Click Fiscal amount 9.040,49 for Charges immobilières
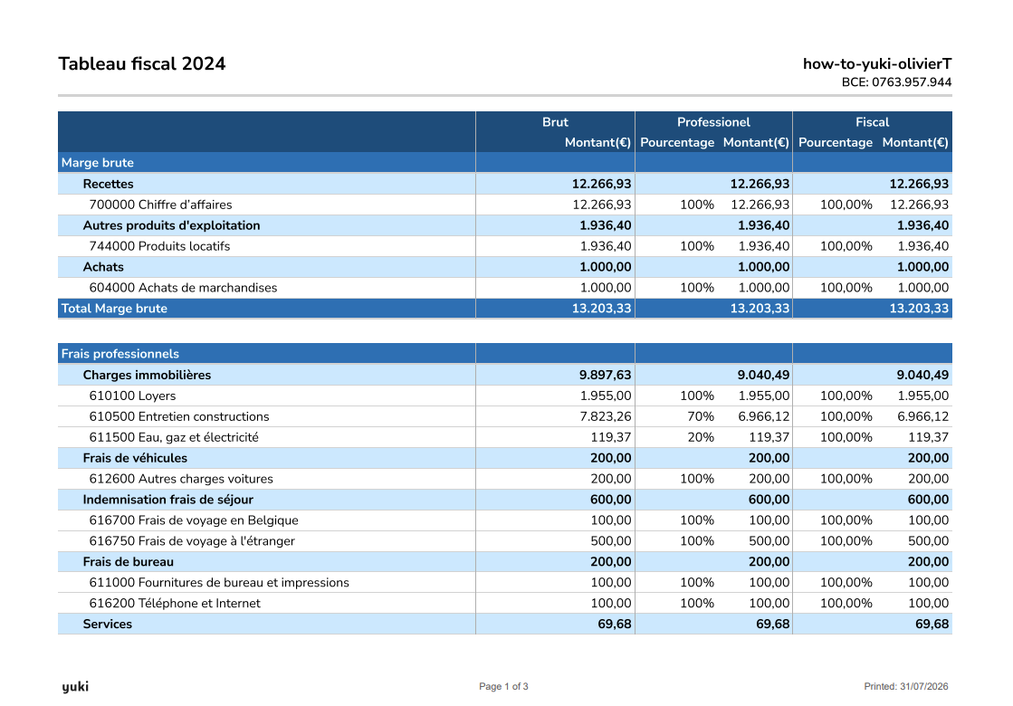Viewport: 1013px width, 706px height. [x=922, y=376]
